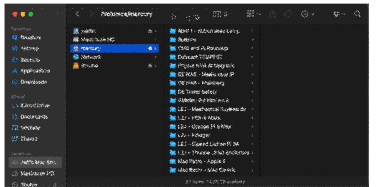The width and height of the screenshot is (376, 187).
Task: Click the Back navigation arrow
Action: (78, 14)
